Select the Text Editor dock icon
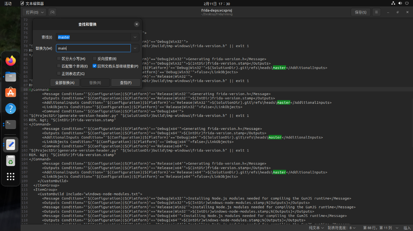This screenshot has width=413, height=231. pyautogui.click(x=11, y=144)
